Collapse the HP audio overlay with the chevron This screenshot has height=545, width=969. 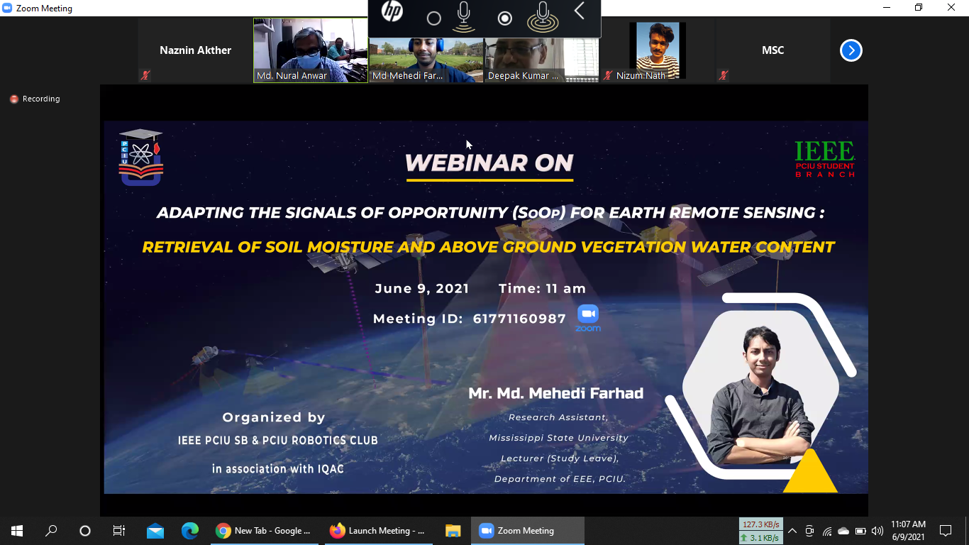(x=580, y=11)
